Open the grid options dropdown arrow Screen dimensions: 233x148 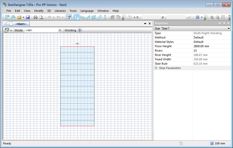[x=202, y=17]
